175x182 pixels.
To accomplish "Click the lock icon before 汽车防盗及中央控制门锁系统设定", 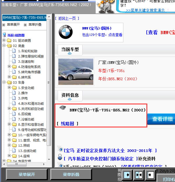I will [x=60, y=157].
